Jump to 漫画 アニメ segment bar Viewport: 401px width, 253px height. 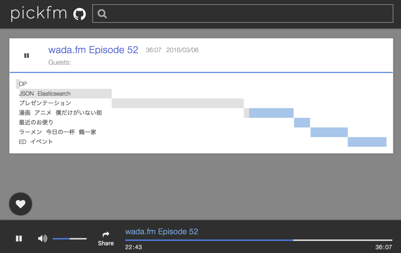[x=269, y=113]
